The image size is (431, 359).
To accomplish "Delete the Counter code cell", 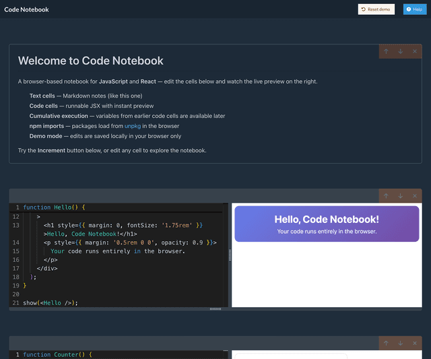I will pos(415,344).
